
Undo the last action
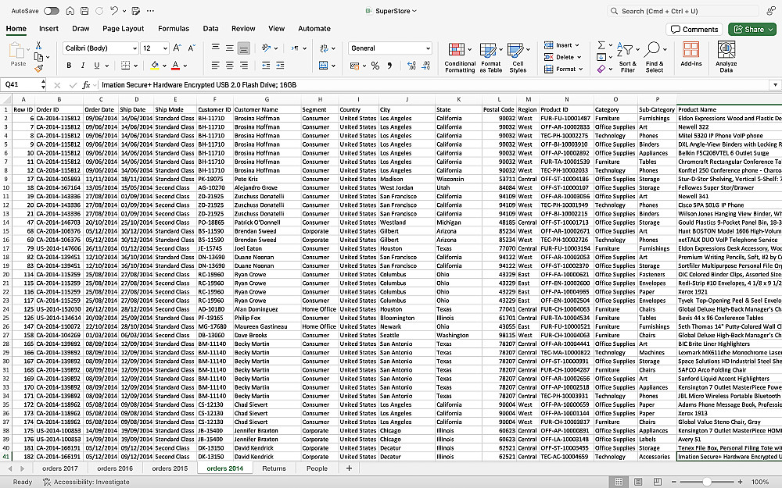(114, 10)
